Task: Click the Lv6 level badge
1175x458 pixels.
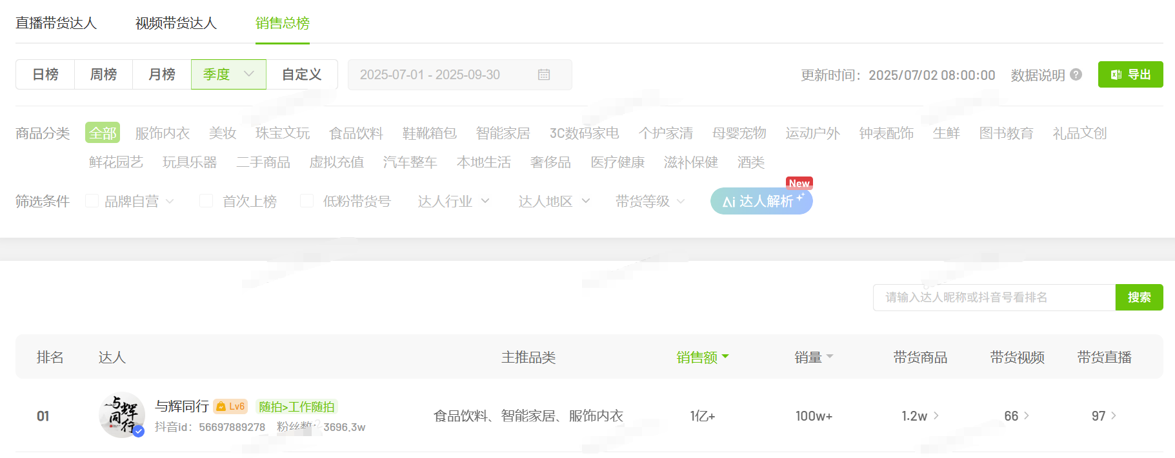Action: 230,406
